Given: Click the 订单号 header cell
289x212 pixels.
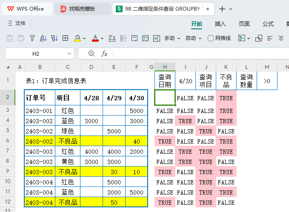Looking at the screenshot, I should 40,98.
